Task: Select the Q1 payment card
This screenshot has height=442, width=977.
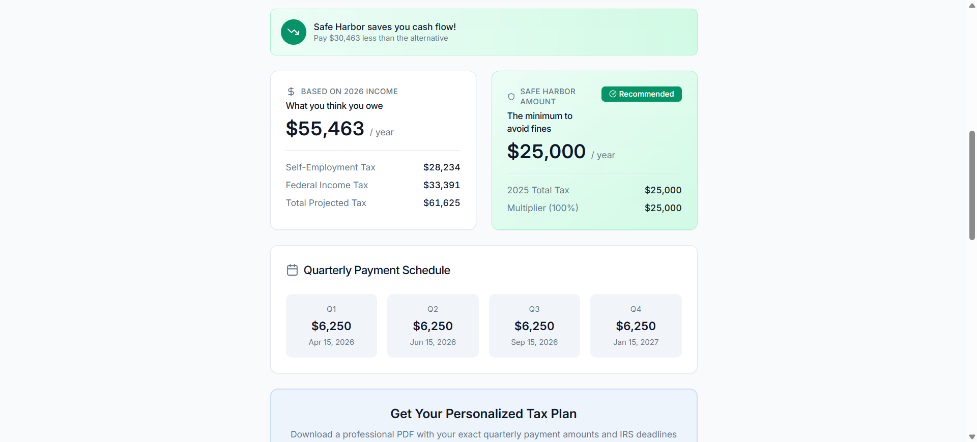Action: (x=331, y=326)
